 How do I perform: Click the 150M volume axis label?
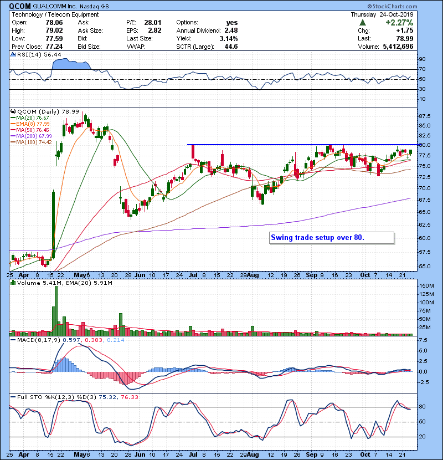pos(426,286)
